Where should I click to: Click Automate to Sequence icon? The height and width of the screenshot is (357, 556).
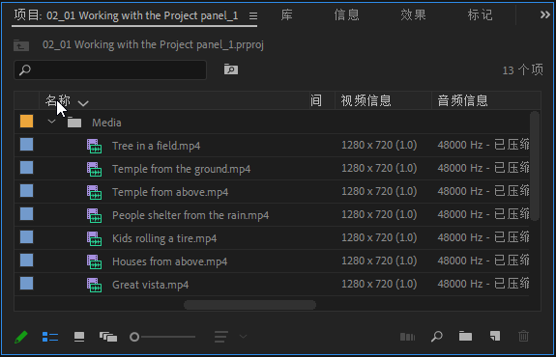(x=407, y=337)
